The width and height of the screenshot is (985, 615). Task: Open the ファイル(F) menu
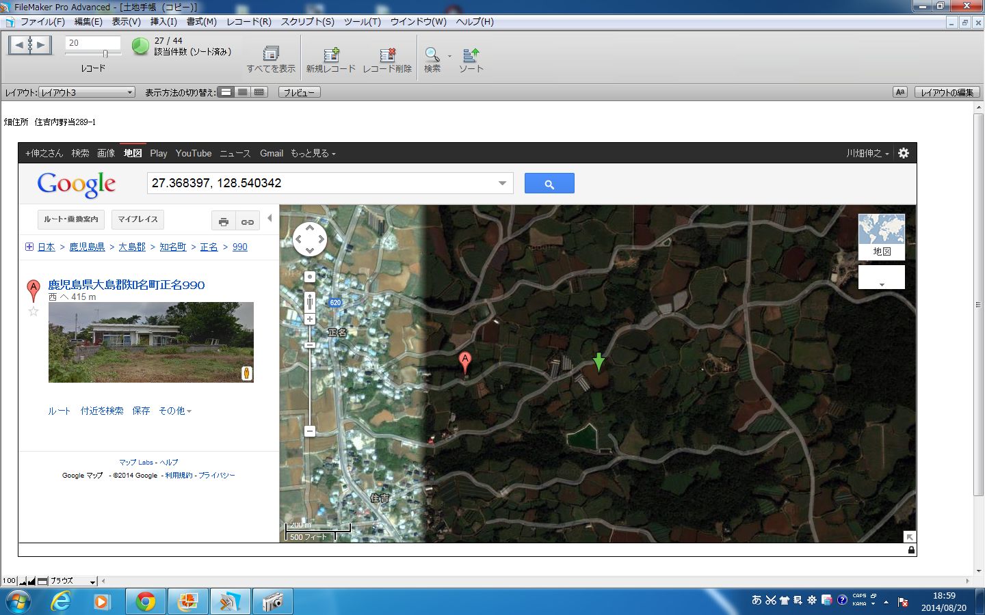(x=42, y=22)
